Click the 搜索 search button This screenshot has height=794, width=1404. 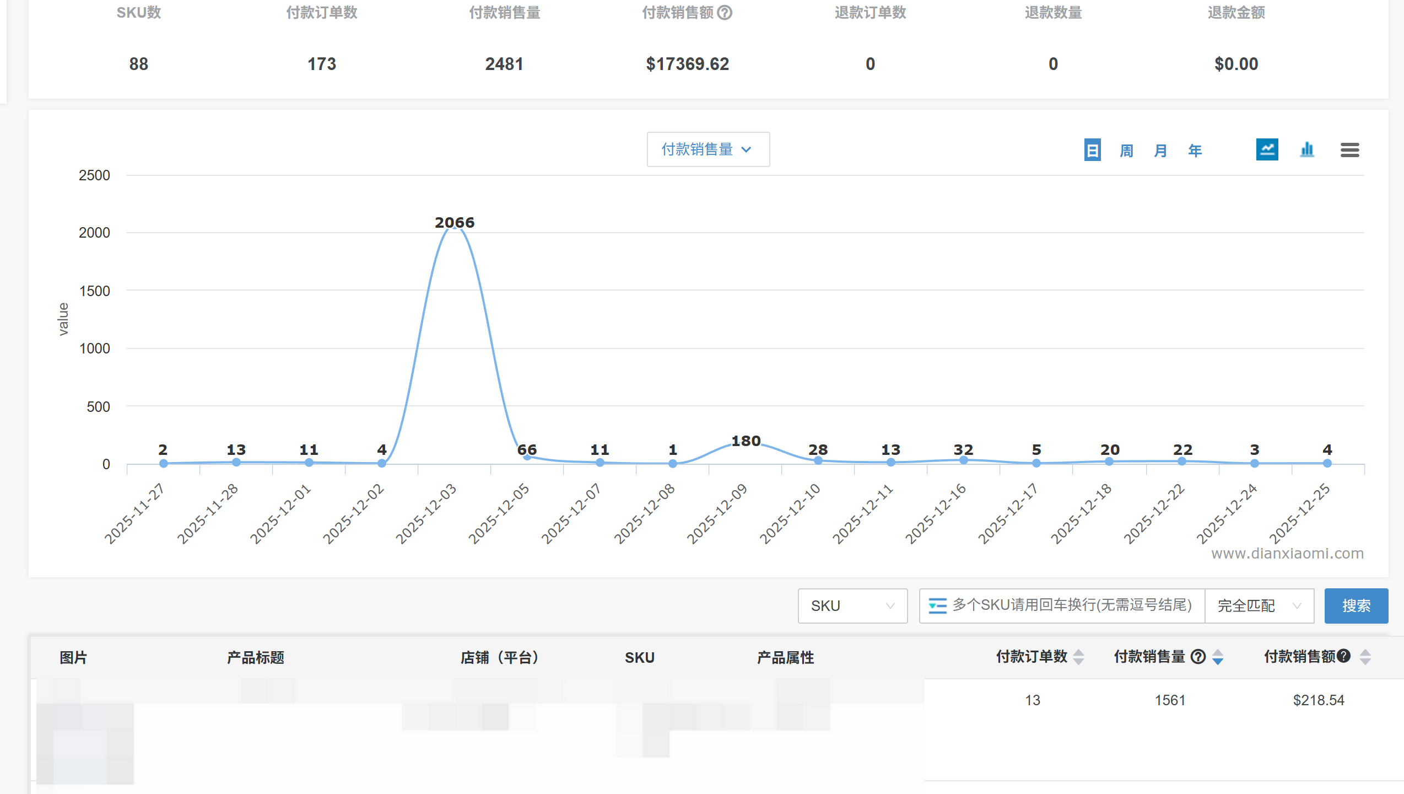point(1356,605)
